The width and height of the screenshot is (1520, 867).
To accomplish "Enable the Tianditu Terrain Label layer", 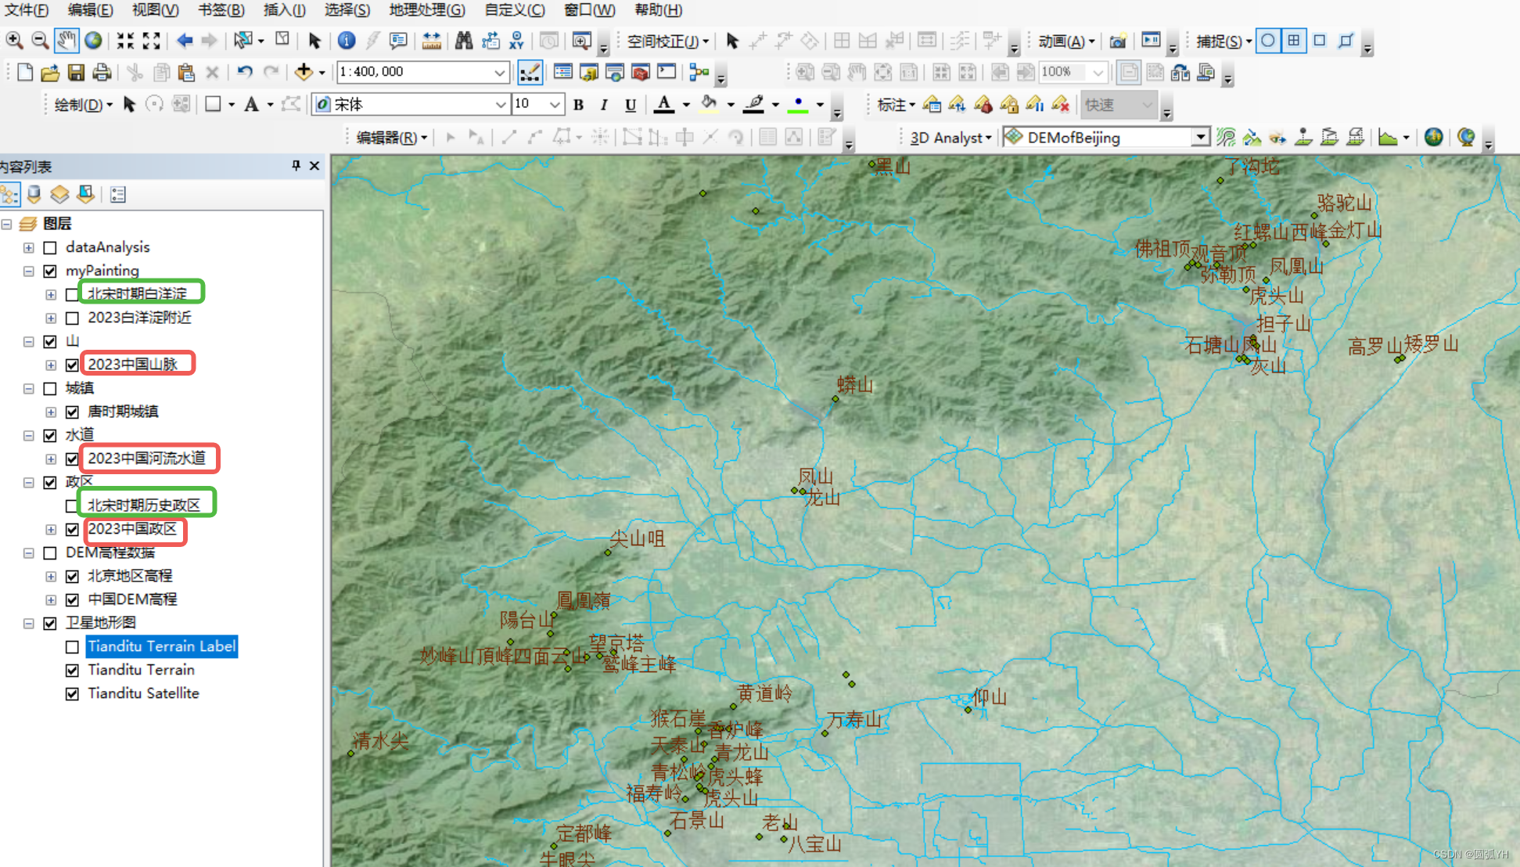I will pyautogui.click(x=72, y=647).
